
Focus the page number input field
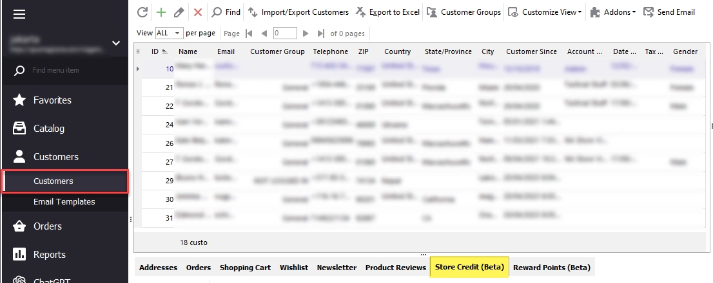[x=285, y=33]
